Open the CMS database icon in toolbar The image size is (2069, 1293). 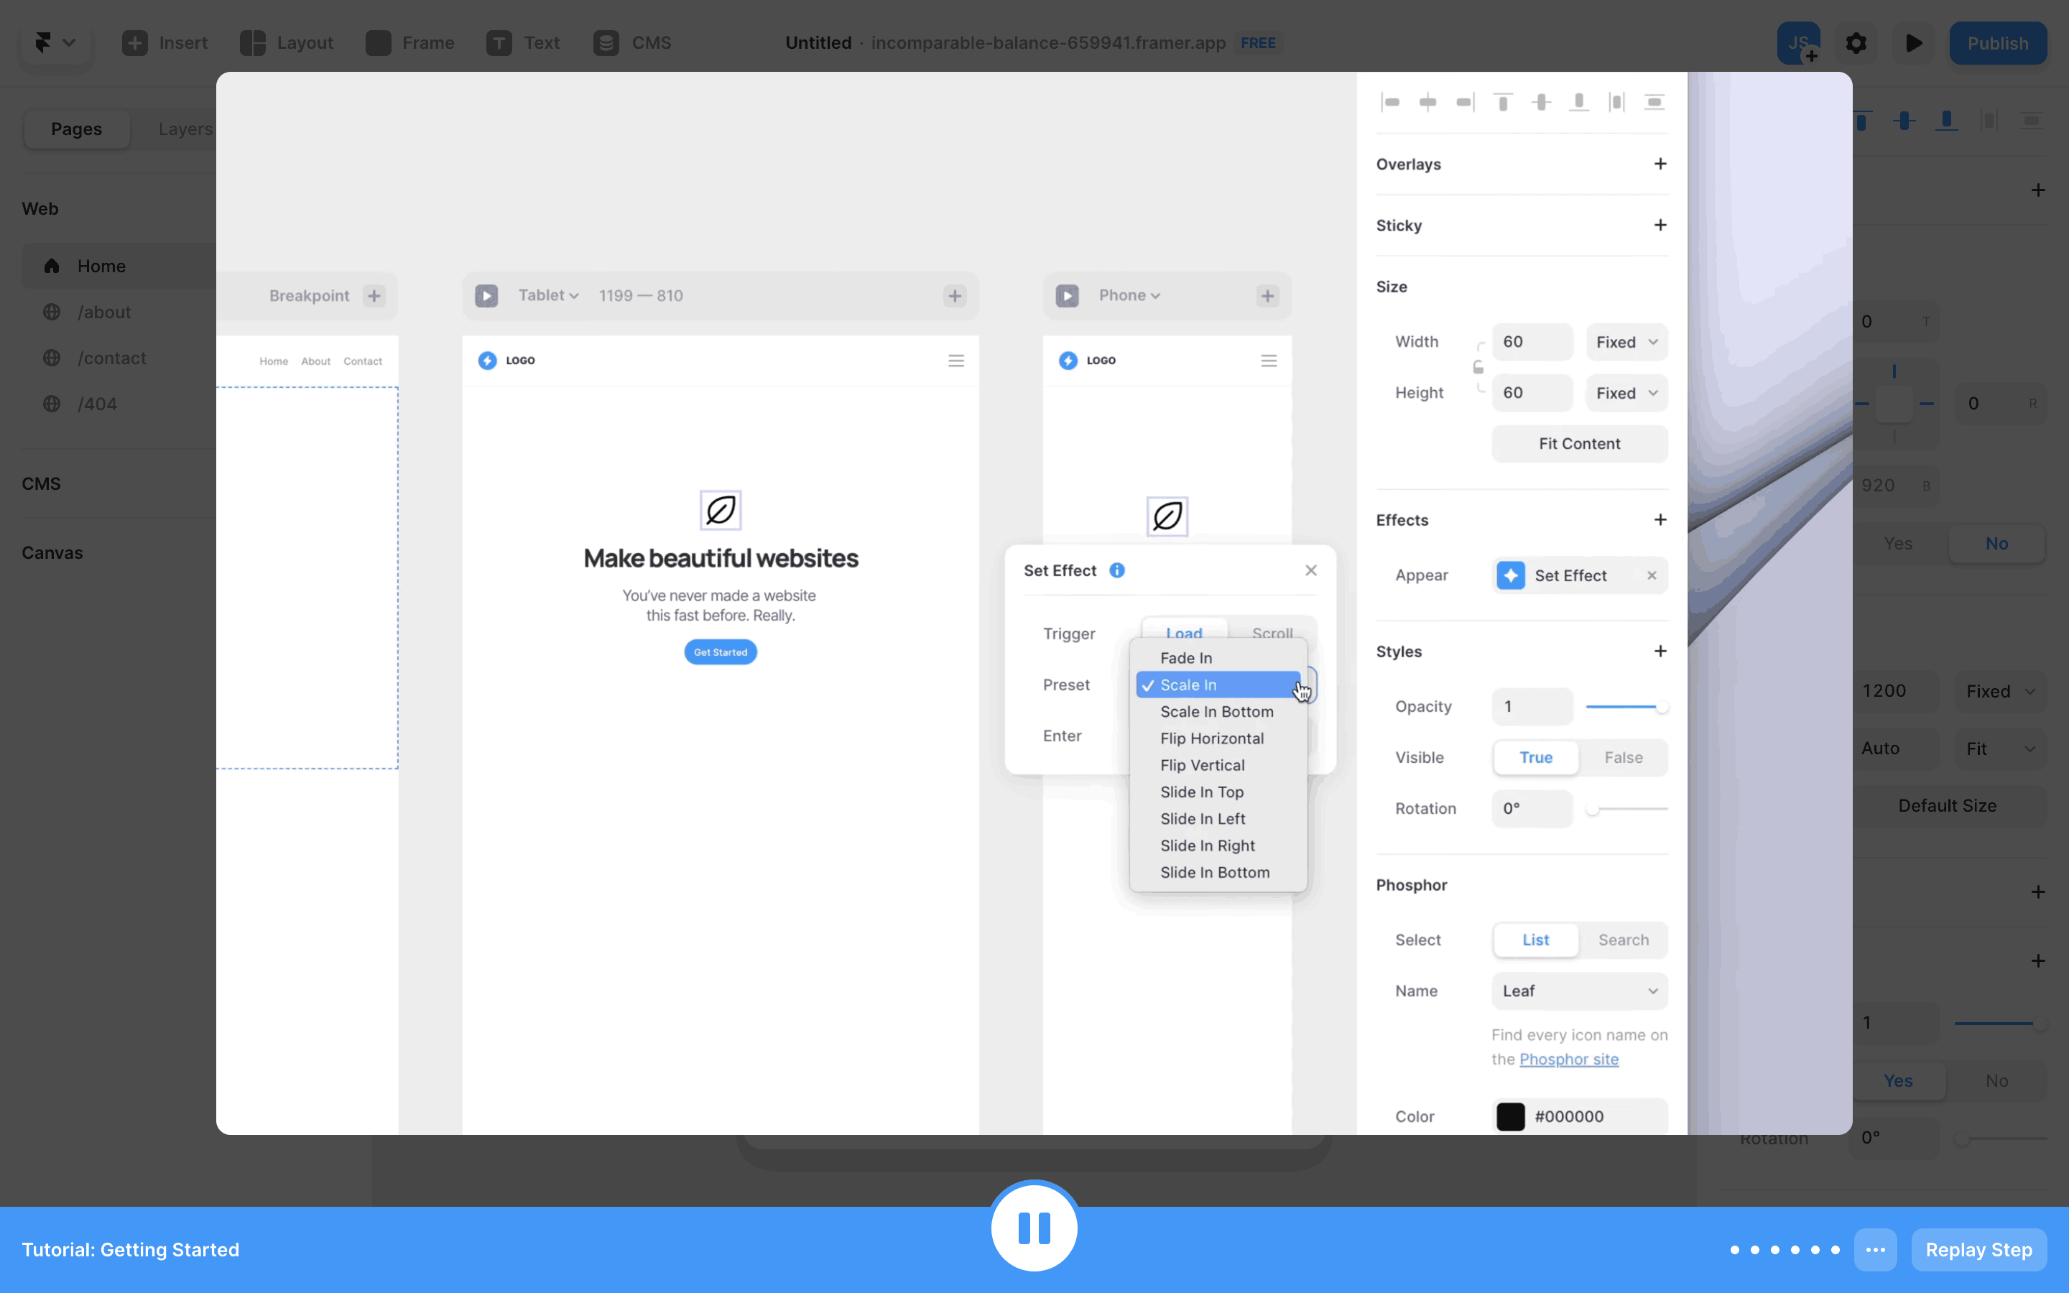pos(606,43)
